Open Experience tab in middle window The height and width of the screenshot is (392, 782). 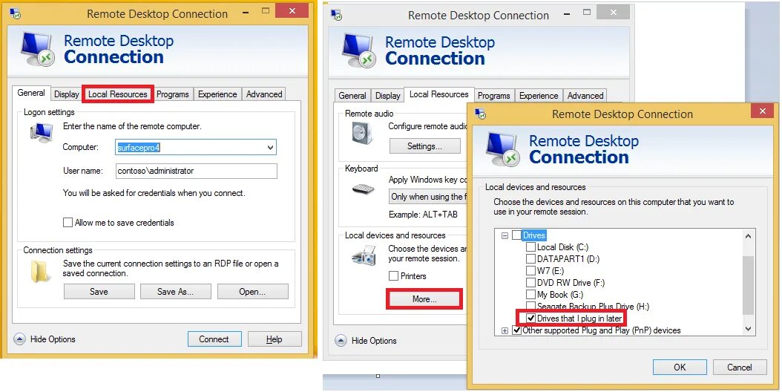pos(539,95)
